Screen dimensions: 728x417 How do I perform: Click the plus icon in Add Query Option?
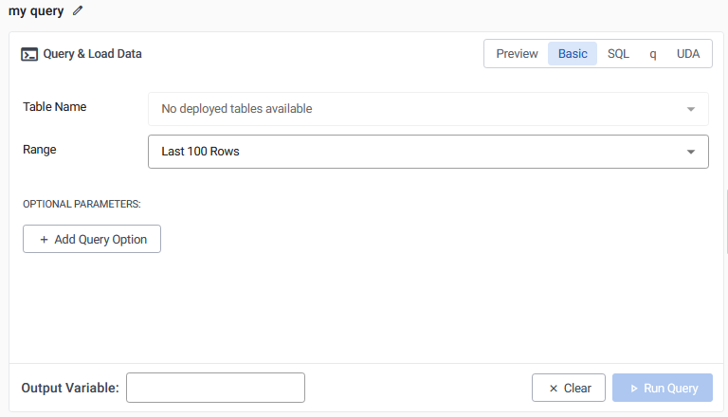(44, 240)
